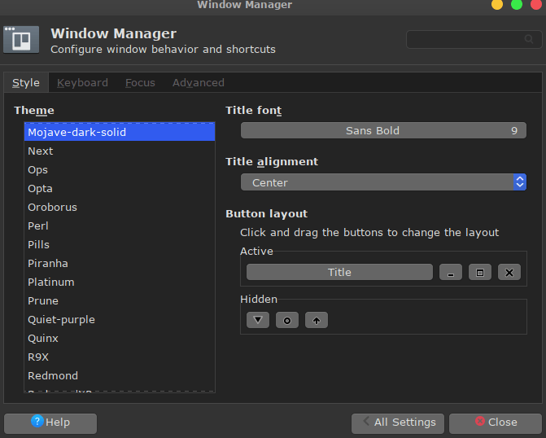Click the Close button at bottom
Screen dimensions: 546x438
[496, 423]
